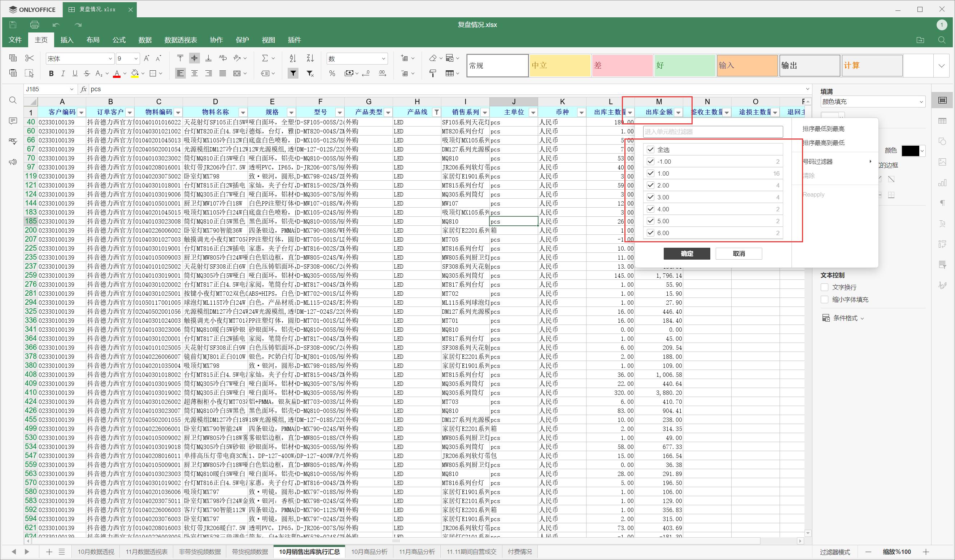
Task: Switch to the 10月商品分析 sheet tab
Action: 369,552
